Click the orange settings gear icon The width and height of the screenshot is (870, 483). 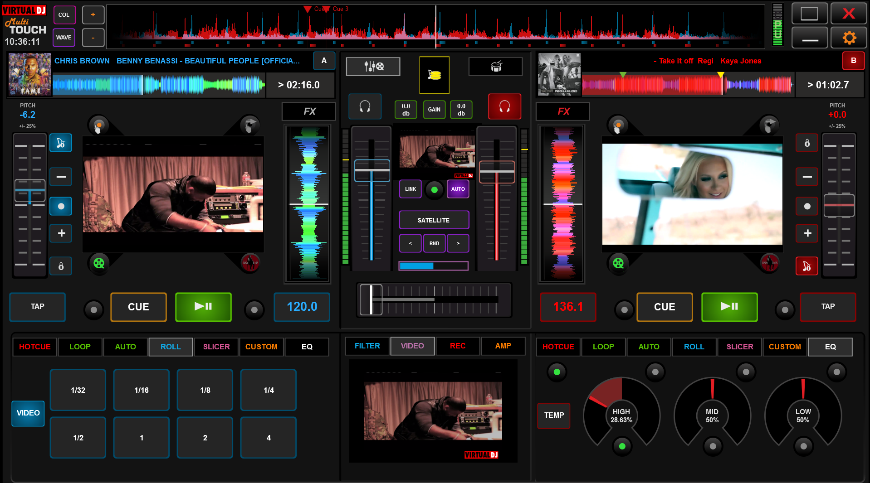[x=849, y=38]
